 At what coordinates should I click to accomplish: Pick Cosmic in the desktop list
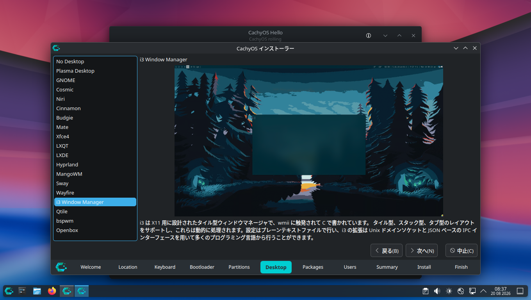tap(95, 89)
